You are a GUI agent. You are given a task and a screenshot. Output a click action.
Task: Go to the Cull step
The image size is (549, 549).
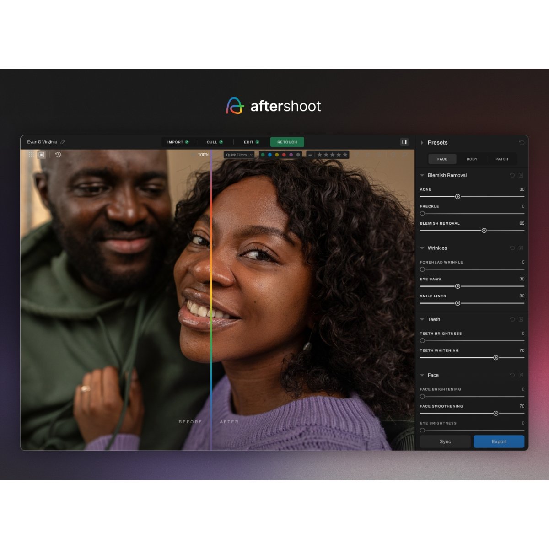click(215, 142)
